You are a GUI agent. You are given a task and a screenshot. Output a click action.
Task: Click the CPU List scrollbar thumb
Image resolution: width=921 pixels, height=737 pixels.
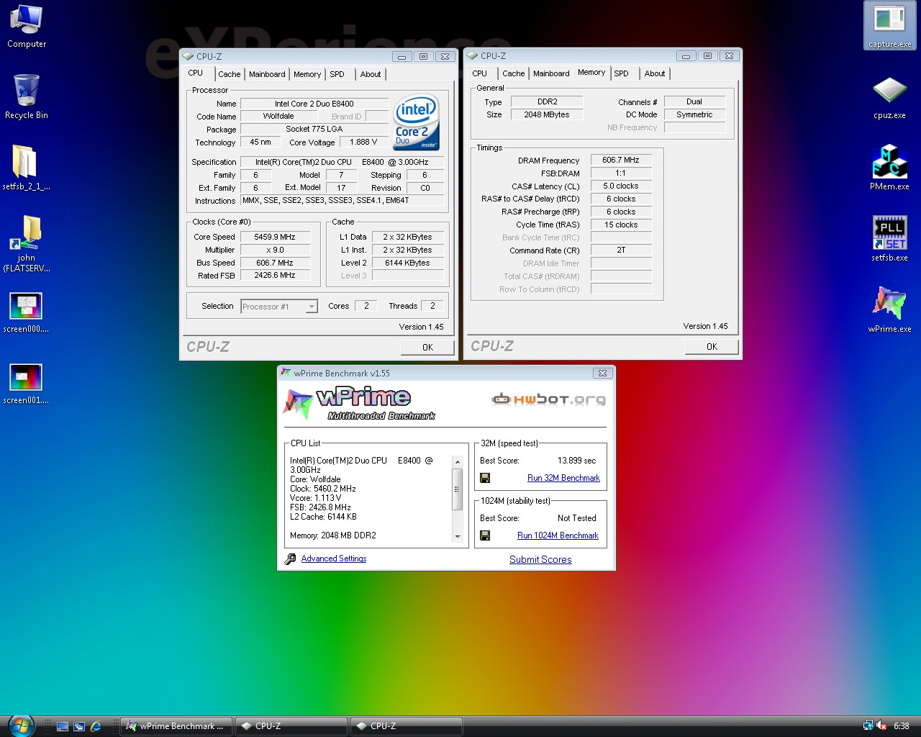pyautogui.click(x=457, y=489)
